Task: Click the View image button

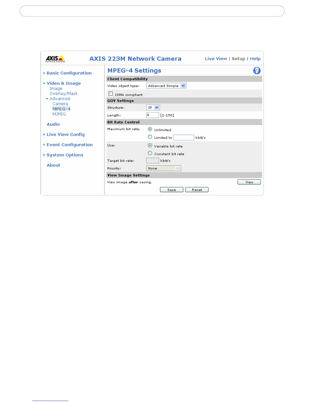Action: [249, 182]
